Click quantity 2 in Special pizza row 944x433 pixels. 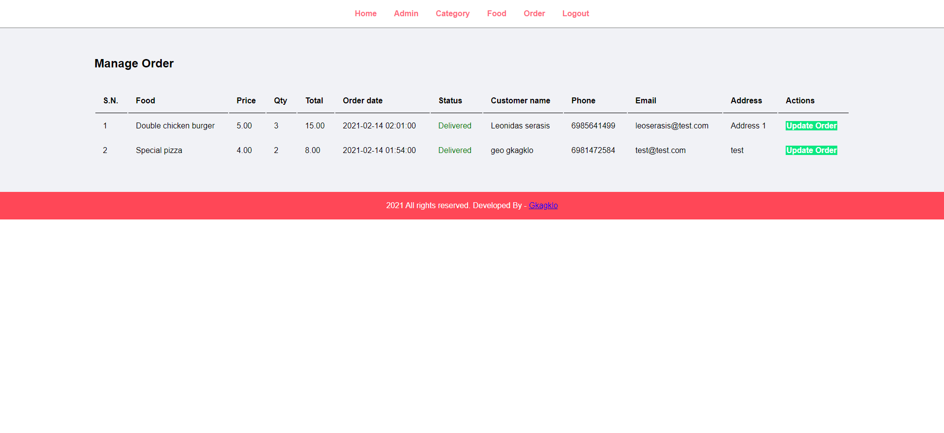point(276,151)
